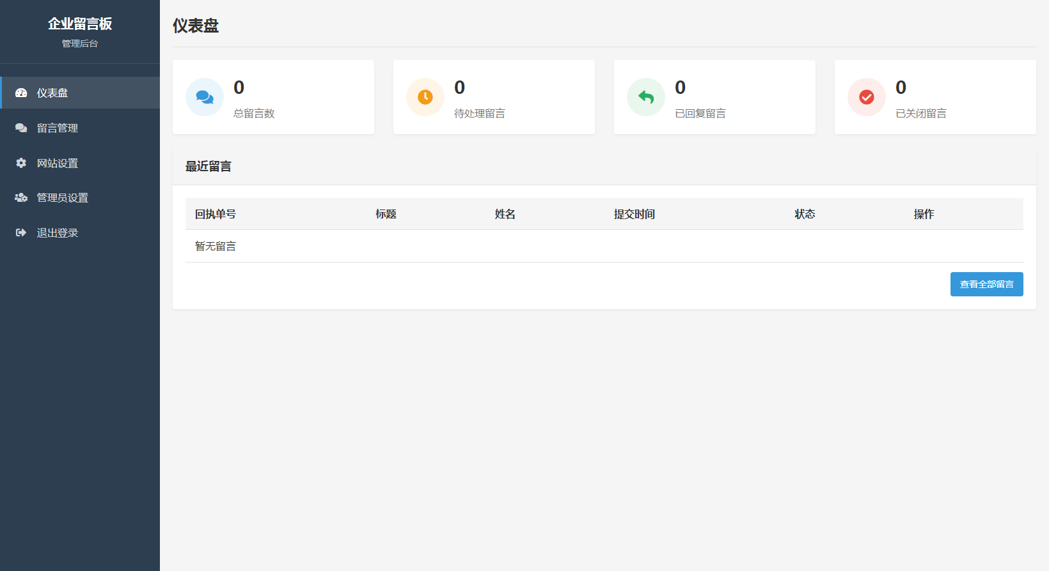
Task: Click the orange clock icon for 待处理留言
Action: (425, 97)
